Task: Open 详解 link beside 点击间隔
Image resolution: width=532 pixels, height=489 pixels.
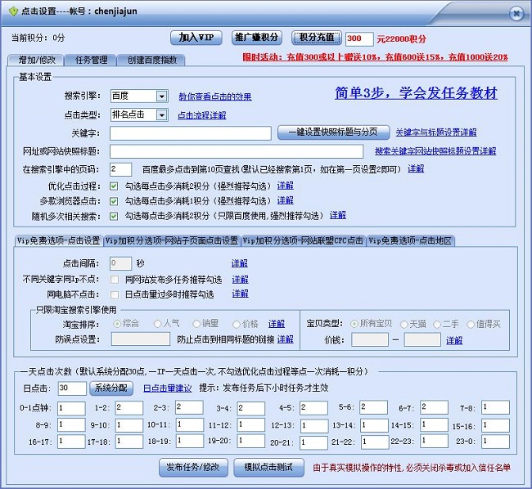Action: (x=240, y=263)
